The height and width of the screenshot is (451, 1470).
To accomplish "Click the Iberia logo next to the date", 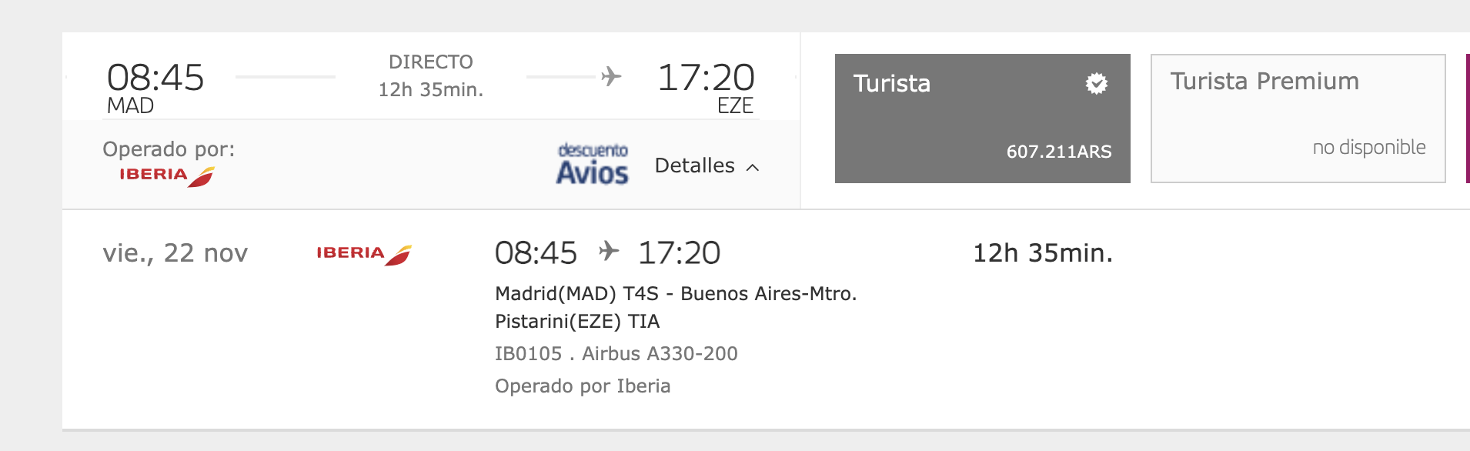I will coord(363,254).
